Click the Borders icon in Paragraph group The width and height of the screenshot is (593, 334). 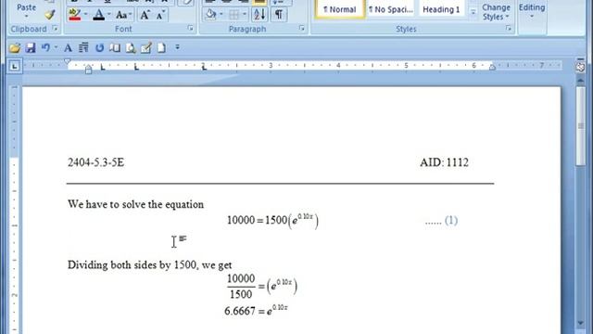coord(234,15)
